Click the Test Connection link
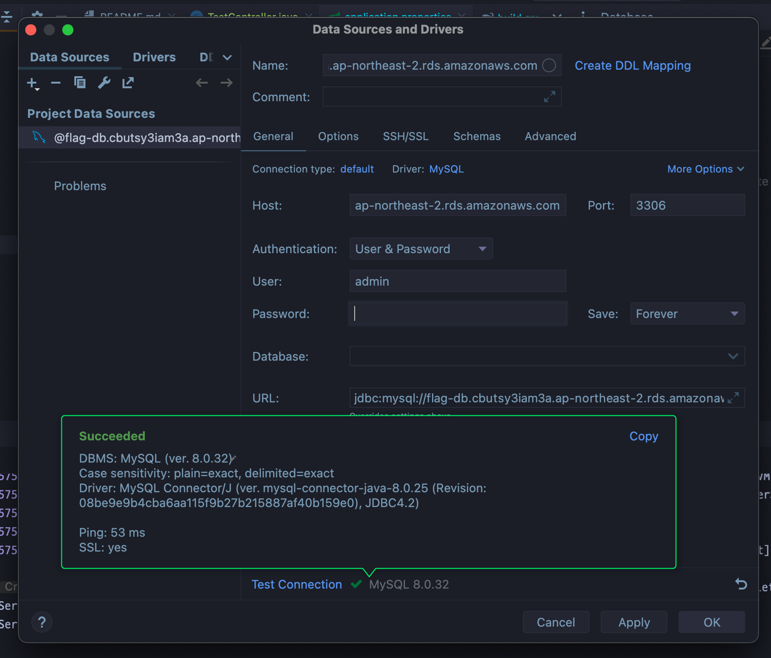This screenshot has height=658, width=771. pos(296,584)
